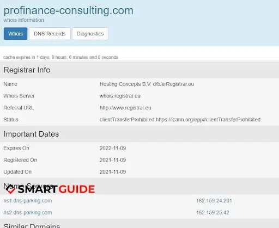Click the Similar Domains section heading
Screen dimensions: 279x228
[x=32, y=225]
